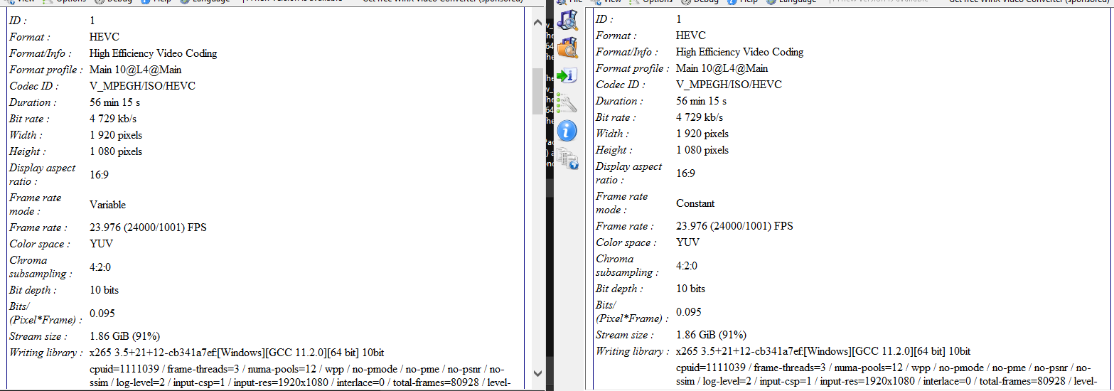Click the 'cpuid=1111039' settings line, right window
This screenshot has height=391, width=1114.
(x=884, y=368)
